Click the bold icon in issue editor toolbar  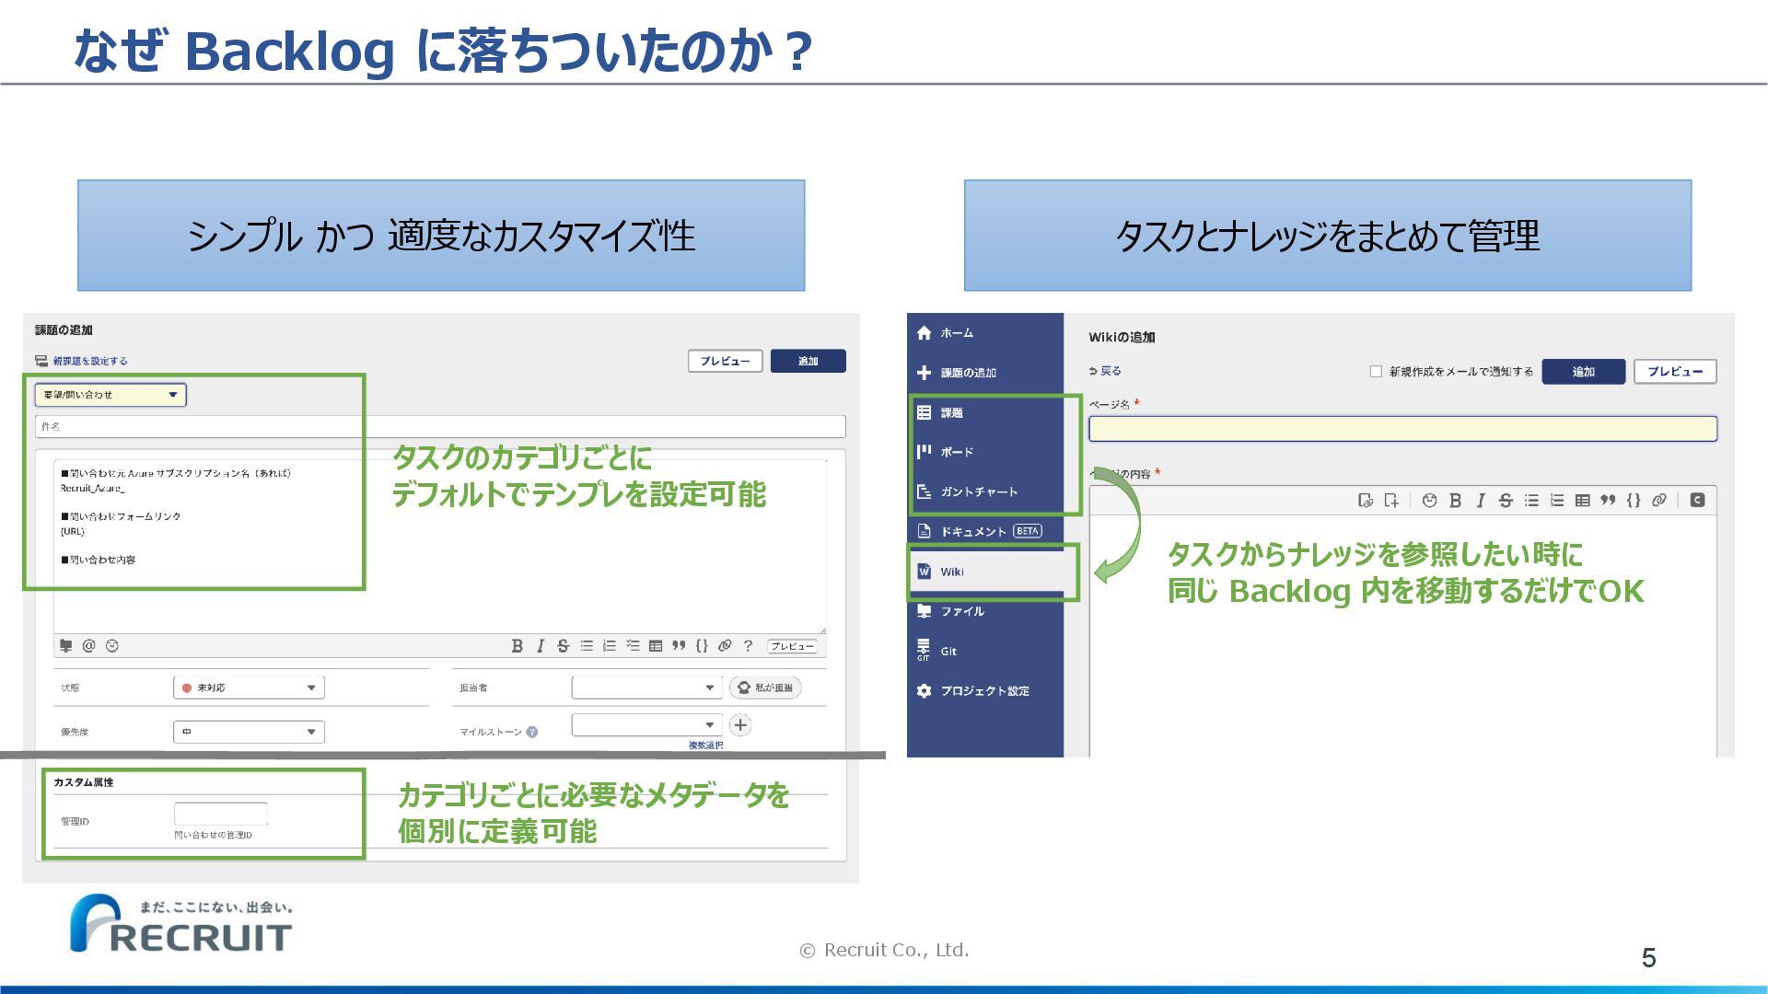(x=517, y=646)
